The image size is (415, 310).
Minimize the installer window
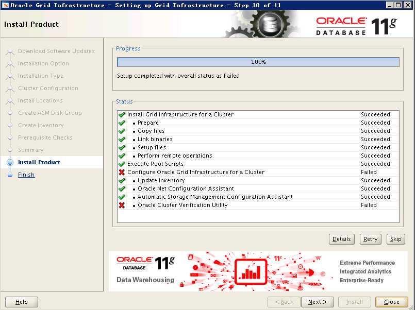(x=389, y=5)
